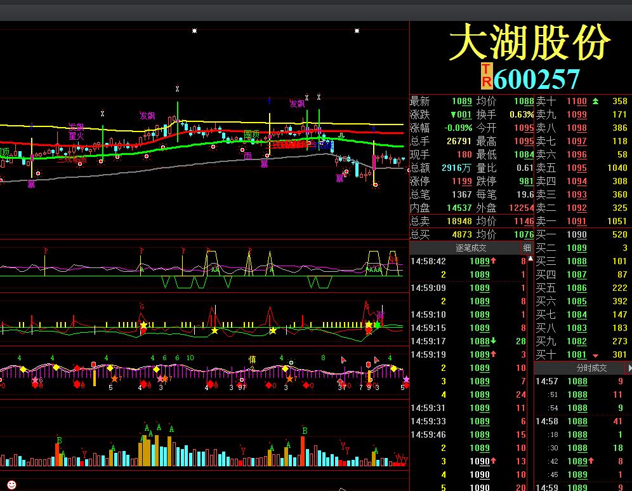
Task: Click the 卖十 ask price 1100
Action: 577,101
